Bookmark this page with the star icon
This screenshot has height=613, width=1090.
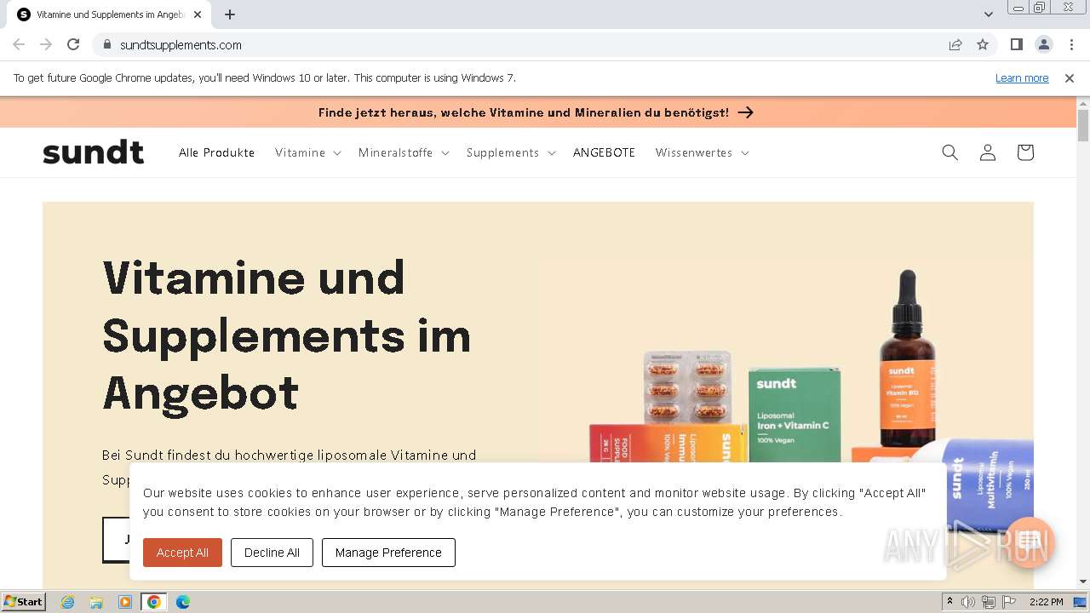coord(983,44)
